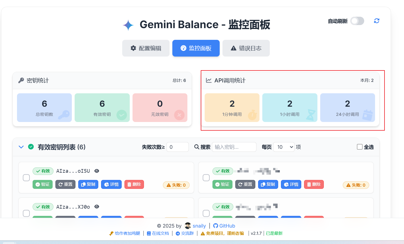Click the 已是最新 status text
404x244 pixels.
(x=274, y=233)
